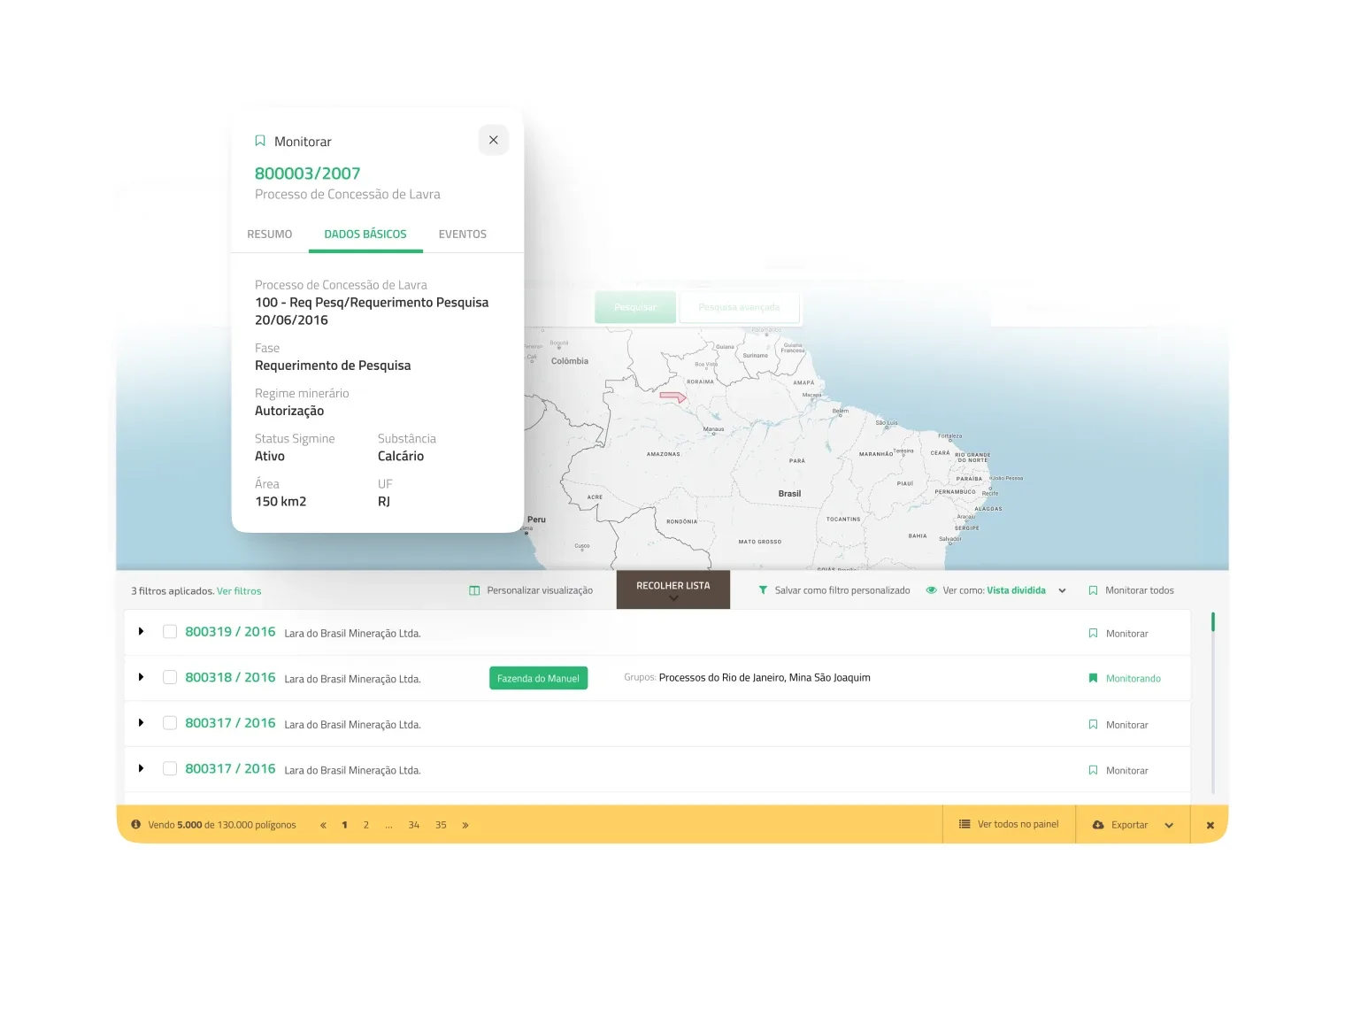This screenshot has width=1345, height=1009.
Task: Click the funnel filter icon
Action: (x=763, y=590)
